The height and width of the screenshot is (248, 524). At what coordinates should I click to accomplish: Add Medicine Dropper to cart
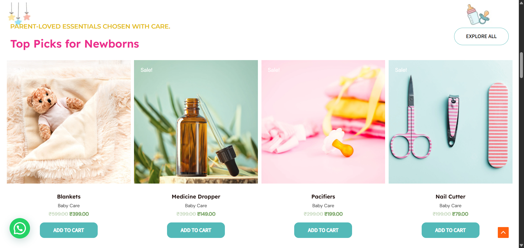pos(196,230)
